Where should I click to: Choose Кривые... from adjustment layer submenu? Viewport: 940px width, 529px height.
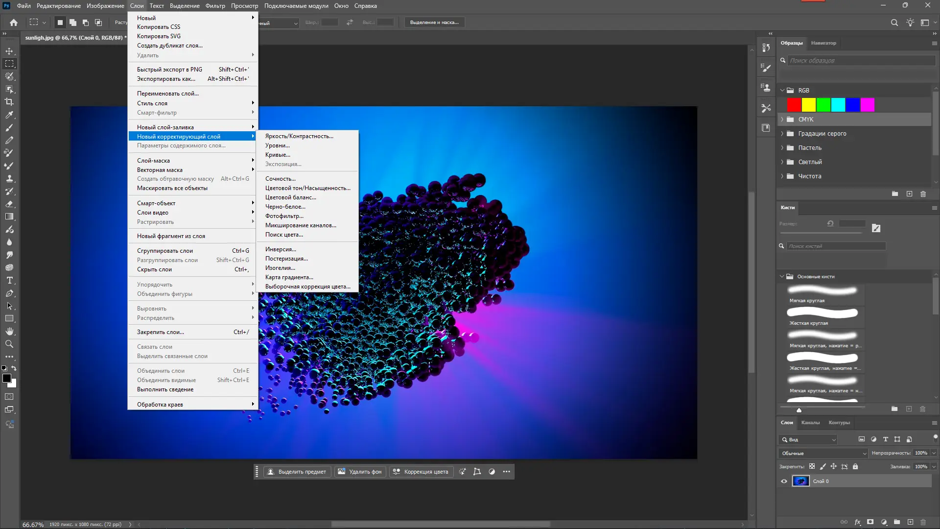(x=278, y=155)
